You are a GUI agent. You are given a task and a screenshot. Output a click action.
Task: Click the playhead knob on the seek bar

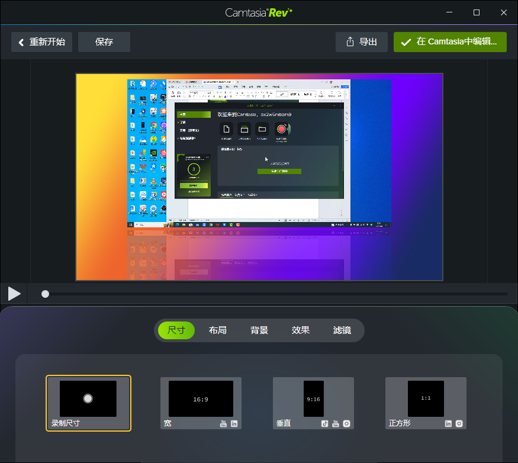point(45,294)
